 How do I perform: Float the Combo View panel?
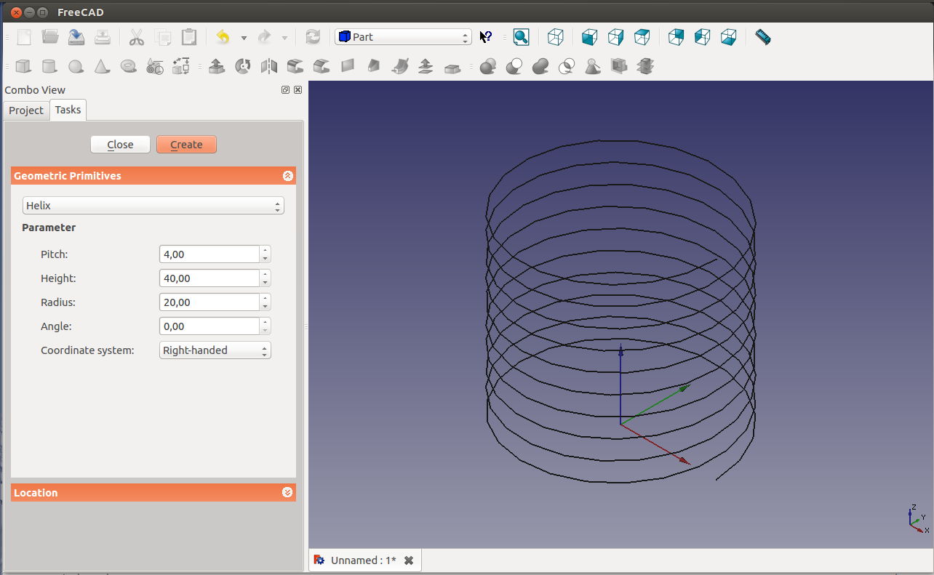click(286, 90)
